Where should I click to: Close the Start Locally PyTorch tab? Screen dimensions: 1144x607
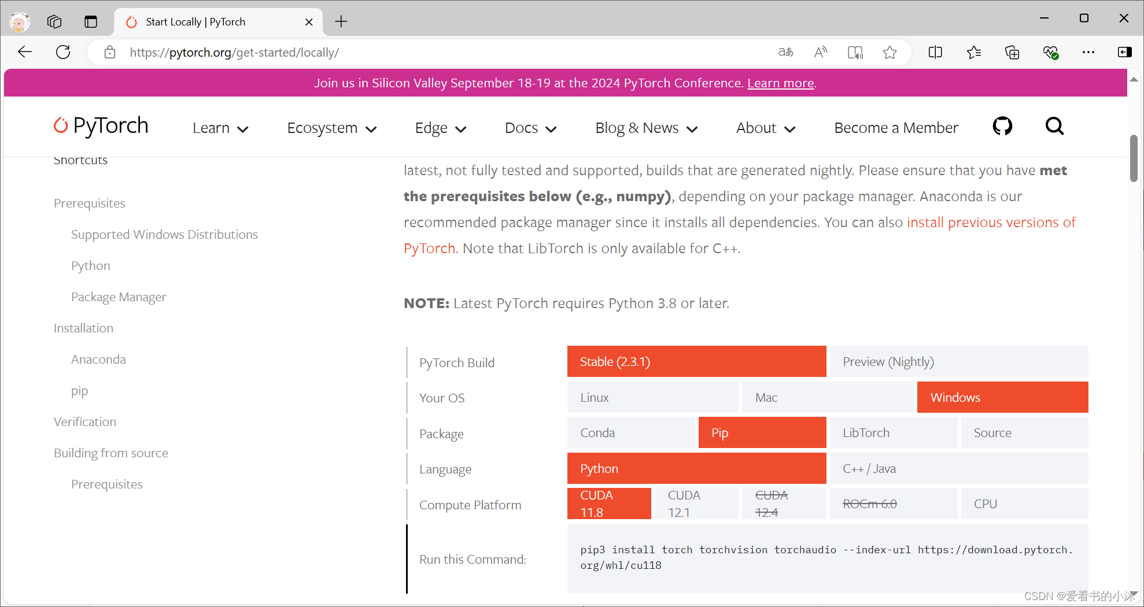click(x=309, y=22)
